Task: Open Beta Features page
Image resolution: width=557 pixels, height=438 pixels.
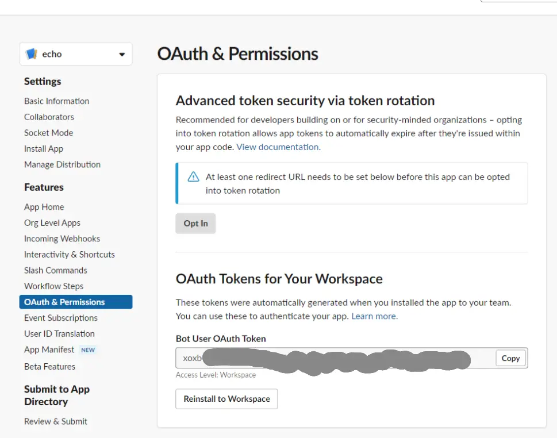Action: tap(50, 367)
